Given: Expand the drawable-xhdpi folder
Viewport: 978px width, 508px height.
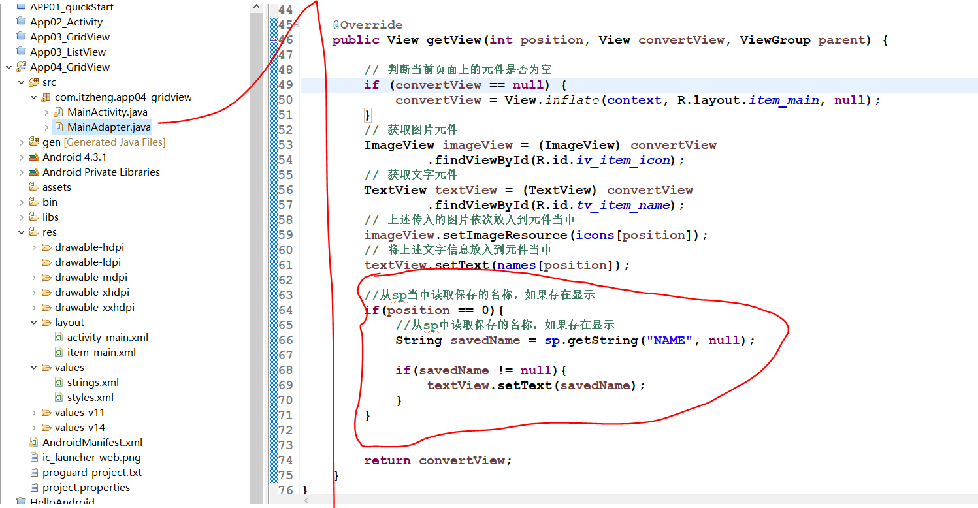Looking at the screenshot, I should 33,293.
